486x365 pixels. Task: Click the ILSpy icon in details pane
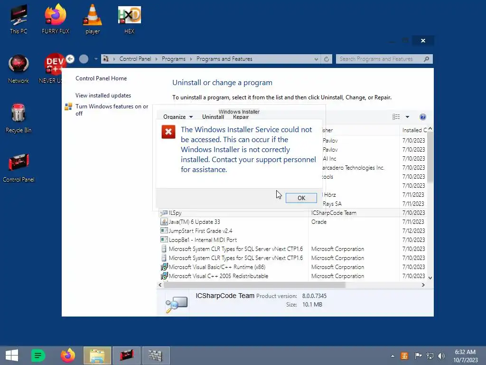[x=177, y=304]
